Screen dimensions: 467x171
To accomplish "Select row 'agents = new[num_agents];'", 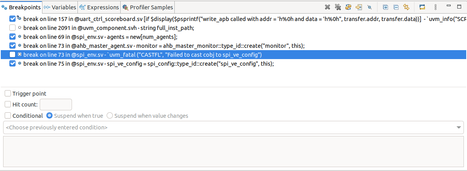I will point(233,37).
